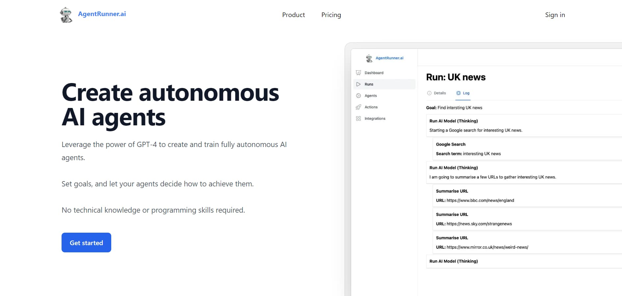Click the Actions rocket icon
This screenshot has width=622, height=296.
(x=358, y=107)
